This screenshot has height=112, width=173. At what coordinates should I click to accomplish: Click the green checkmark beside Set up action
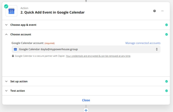166,81
